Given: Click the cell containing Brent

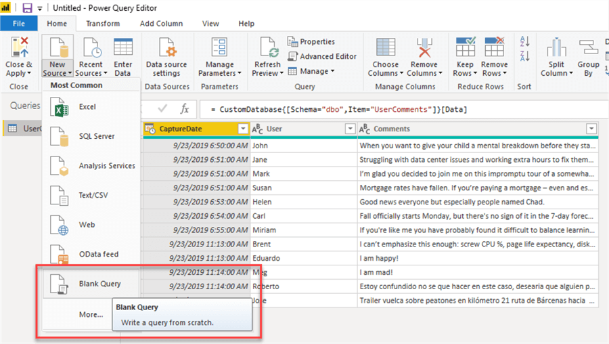Looking at the screenshot, I should (x=304, y=244).
